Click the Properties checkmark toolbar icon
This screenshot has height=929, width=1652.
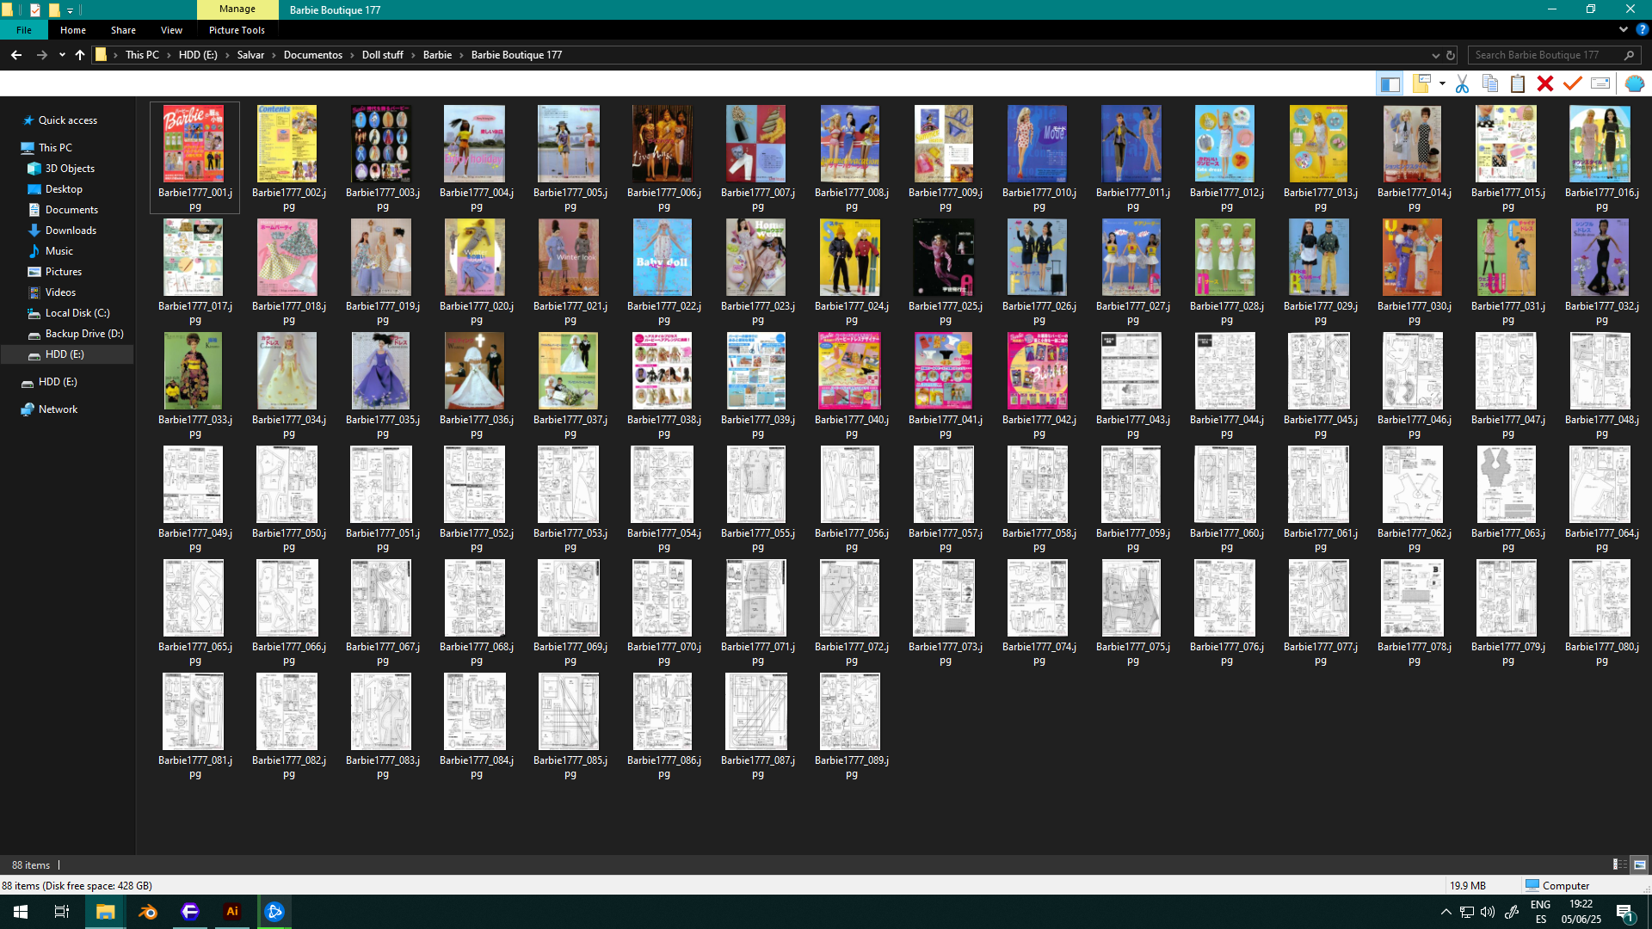click(x=1573, y=83)
